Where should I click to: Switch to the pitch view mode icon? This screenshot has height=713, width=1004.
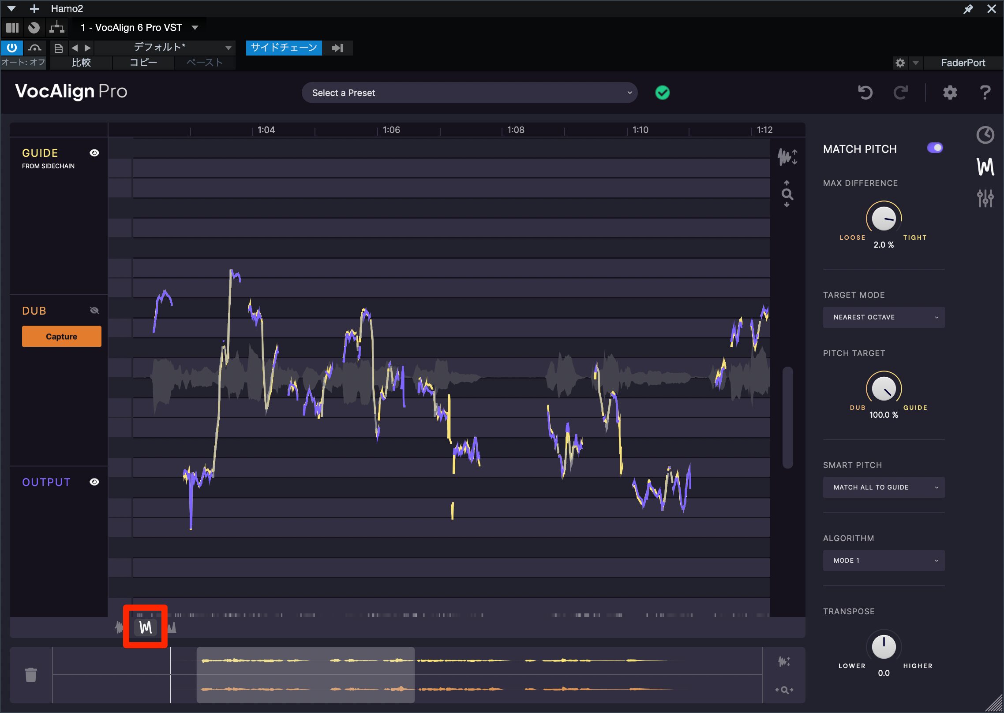point(146,627)
